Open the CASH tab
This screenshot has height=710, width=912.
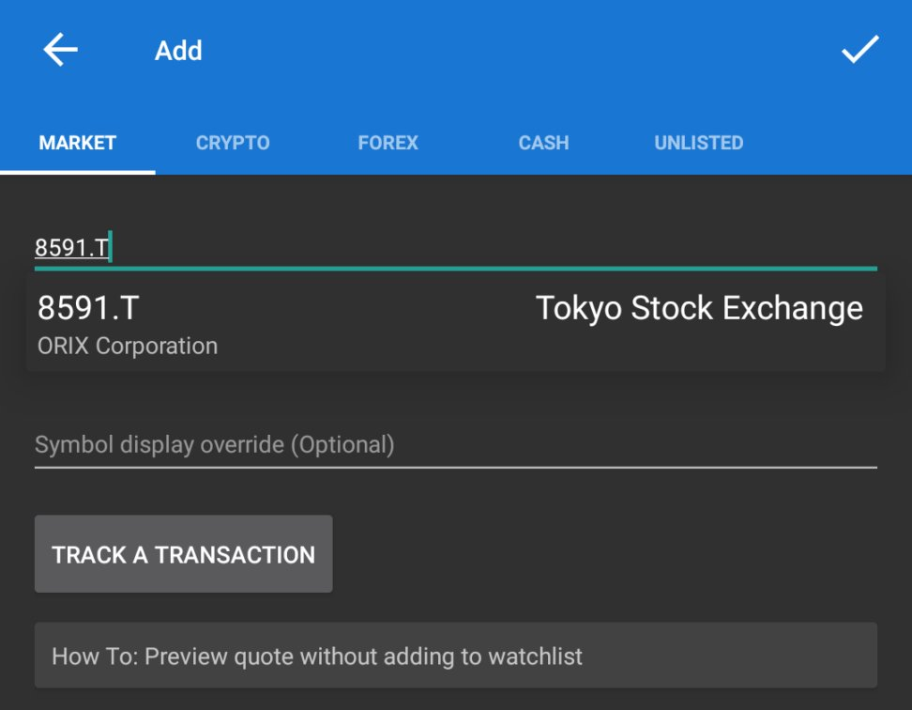coord(543,143)
